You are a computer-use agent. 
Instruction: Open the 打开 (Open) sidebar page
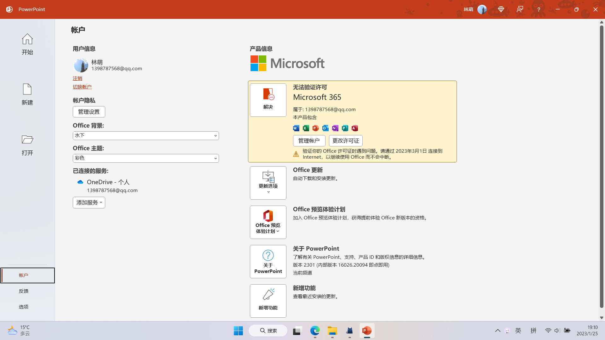[x=27, y=145]
